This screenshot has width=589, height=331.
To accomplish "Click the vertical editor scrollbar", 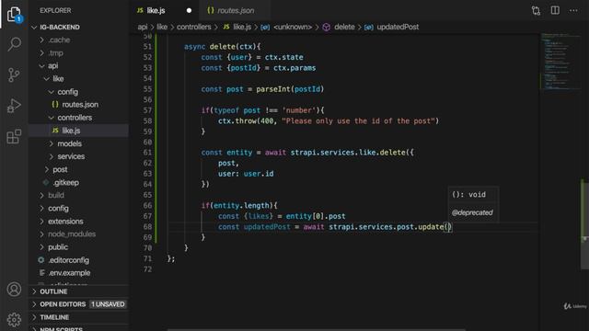I will [584, 224].
